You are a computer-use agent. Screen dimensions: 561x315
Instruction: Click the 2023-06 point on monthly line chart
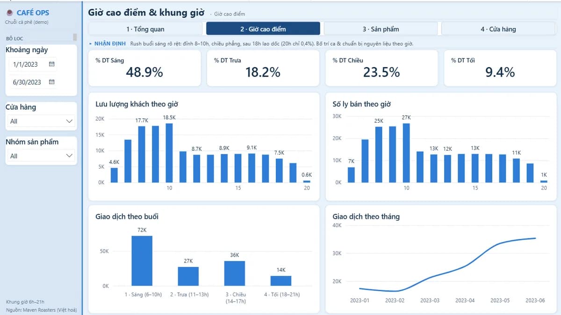coord(535,238)
